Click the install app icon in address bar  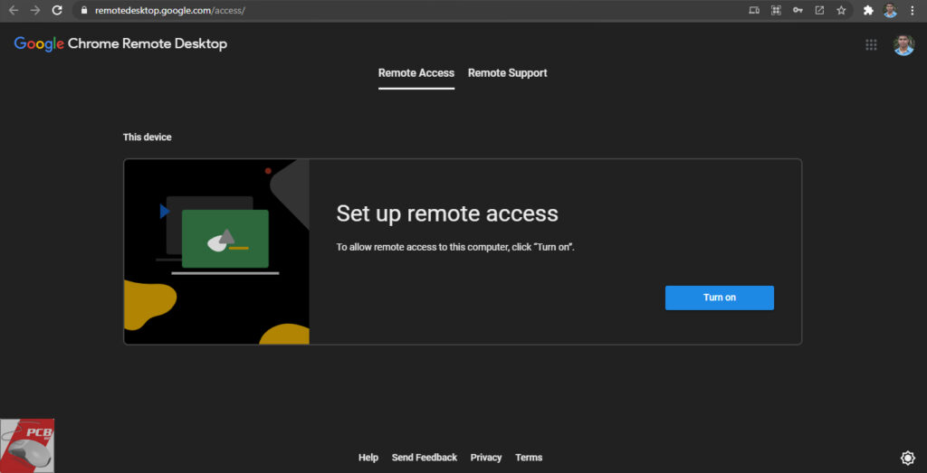819,11
